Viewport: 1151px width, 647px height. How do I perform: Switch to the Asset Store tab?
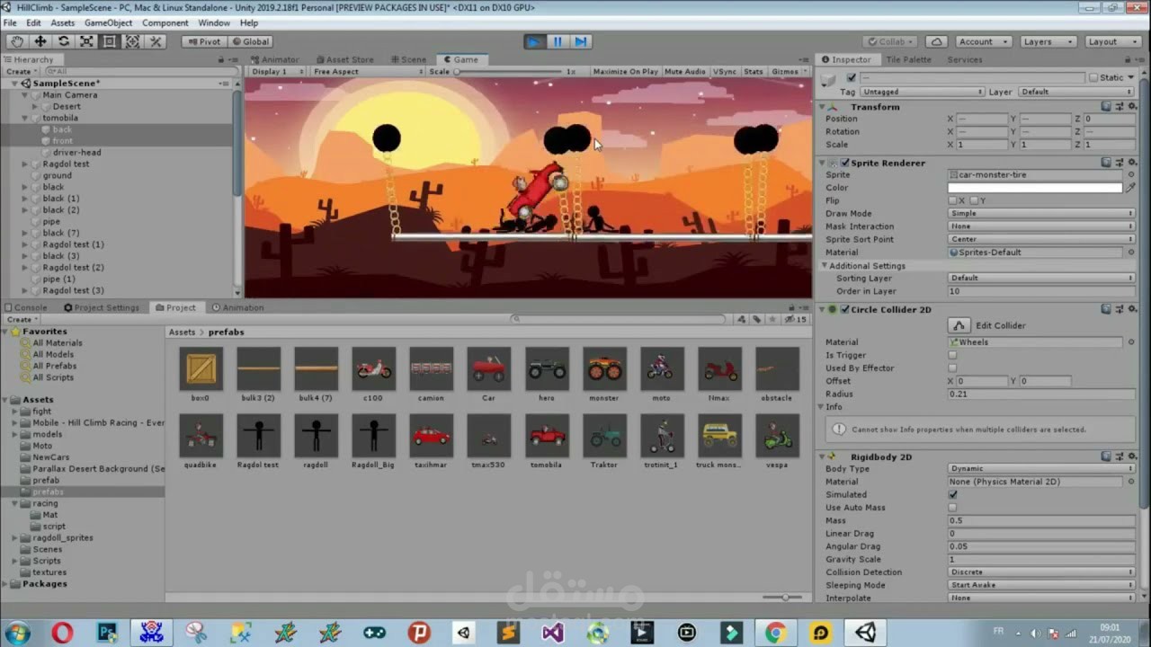(344, 59)
